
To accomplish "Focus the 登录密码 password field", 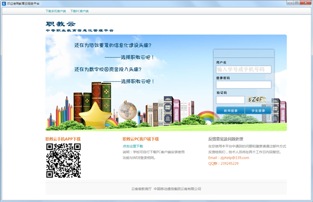I will 244,85.
